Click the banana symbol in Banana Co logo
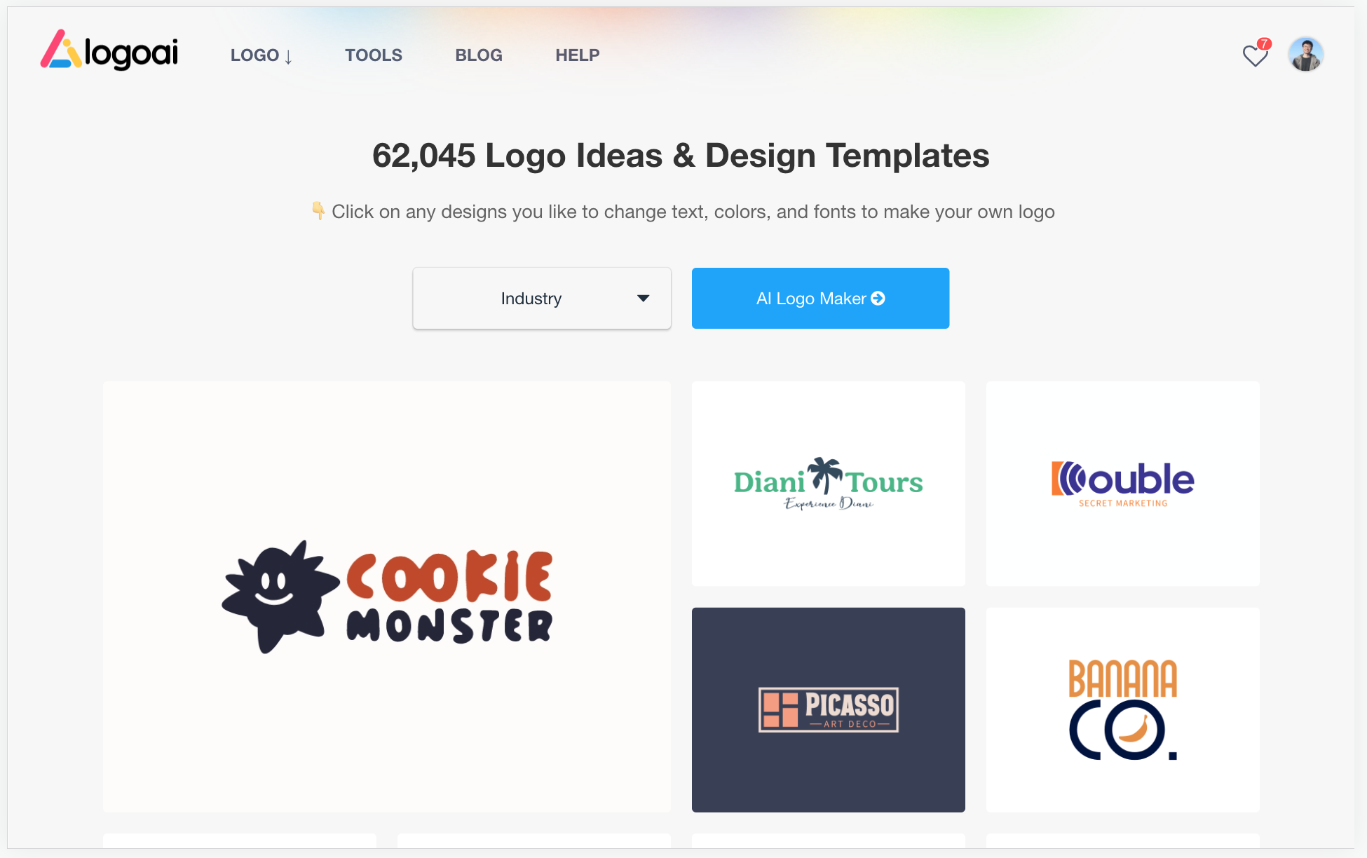The width and height of the screenshot is (1367, 858). [1133, 730]
